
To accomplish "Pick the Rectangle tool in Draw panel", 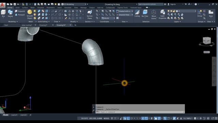I will coord(56,18).
